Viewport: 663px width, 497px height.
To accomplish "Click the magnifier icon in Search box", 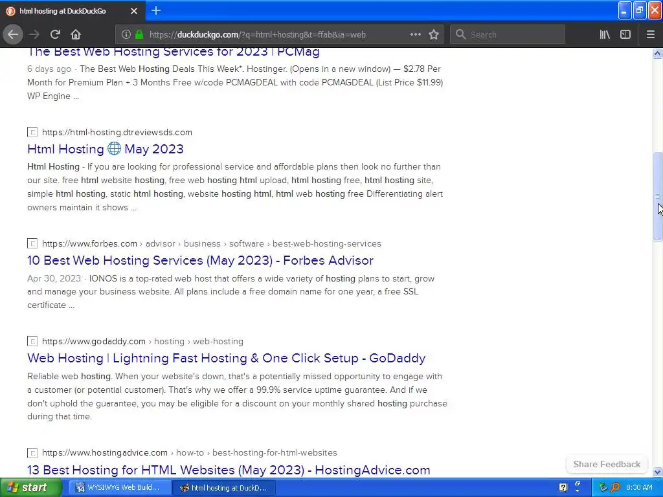I will click(461, 34).
